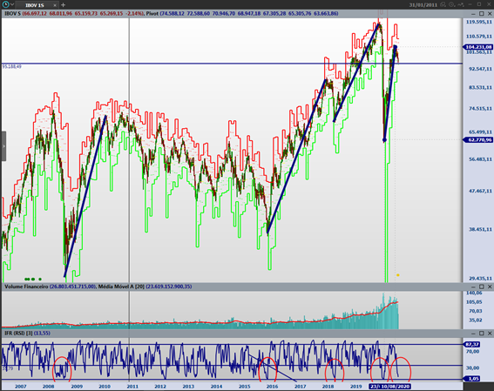
Task: Close the IFR (RSI) indicator panel
Action: 490,333
